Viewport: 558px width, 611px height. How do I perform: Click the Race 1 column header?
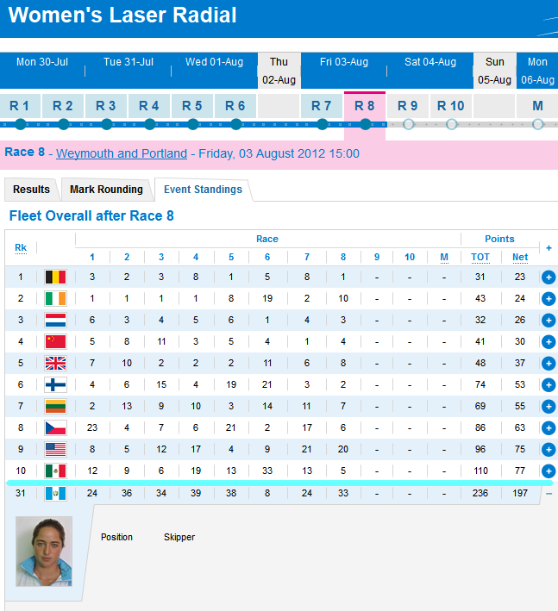click(92, 257)
